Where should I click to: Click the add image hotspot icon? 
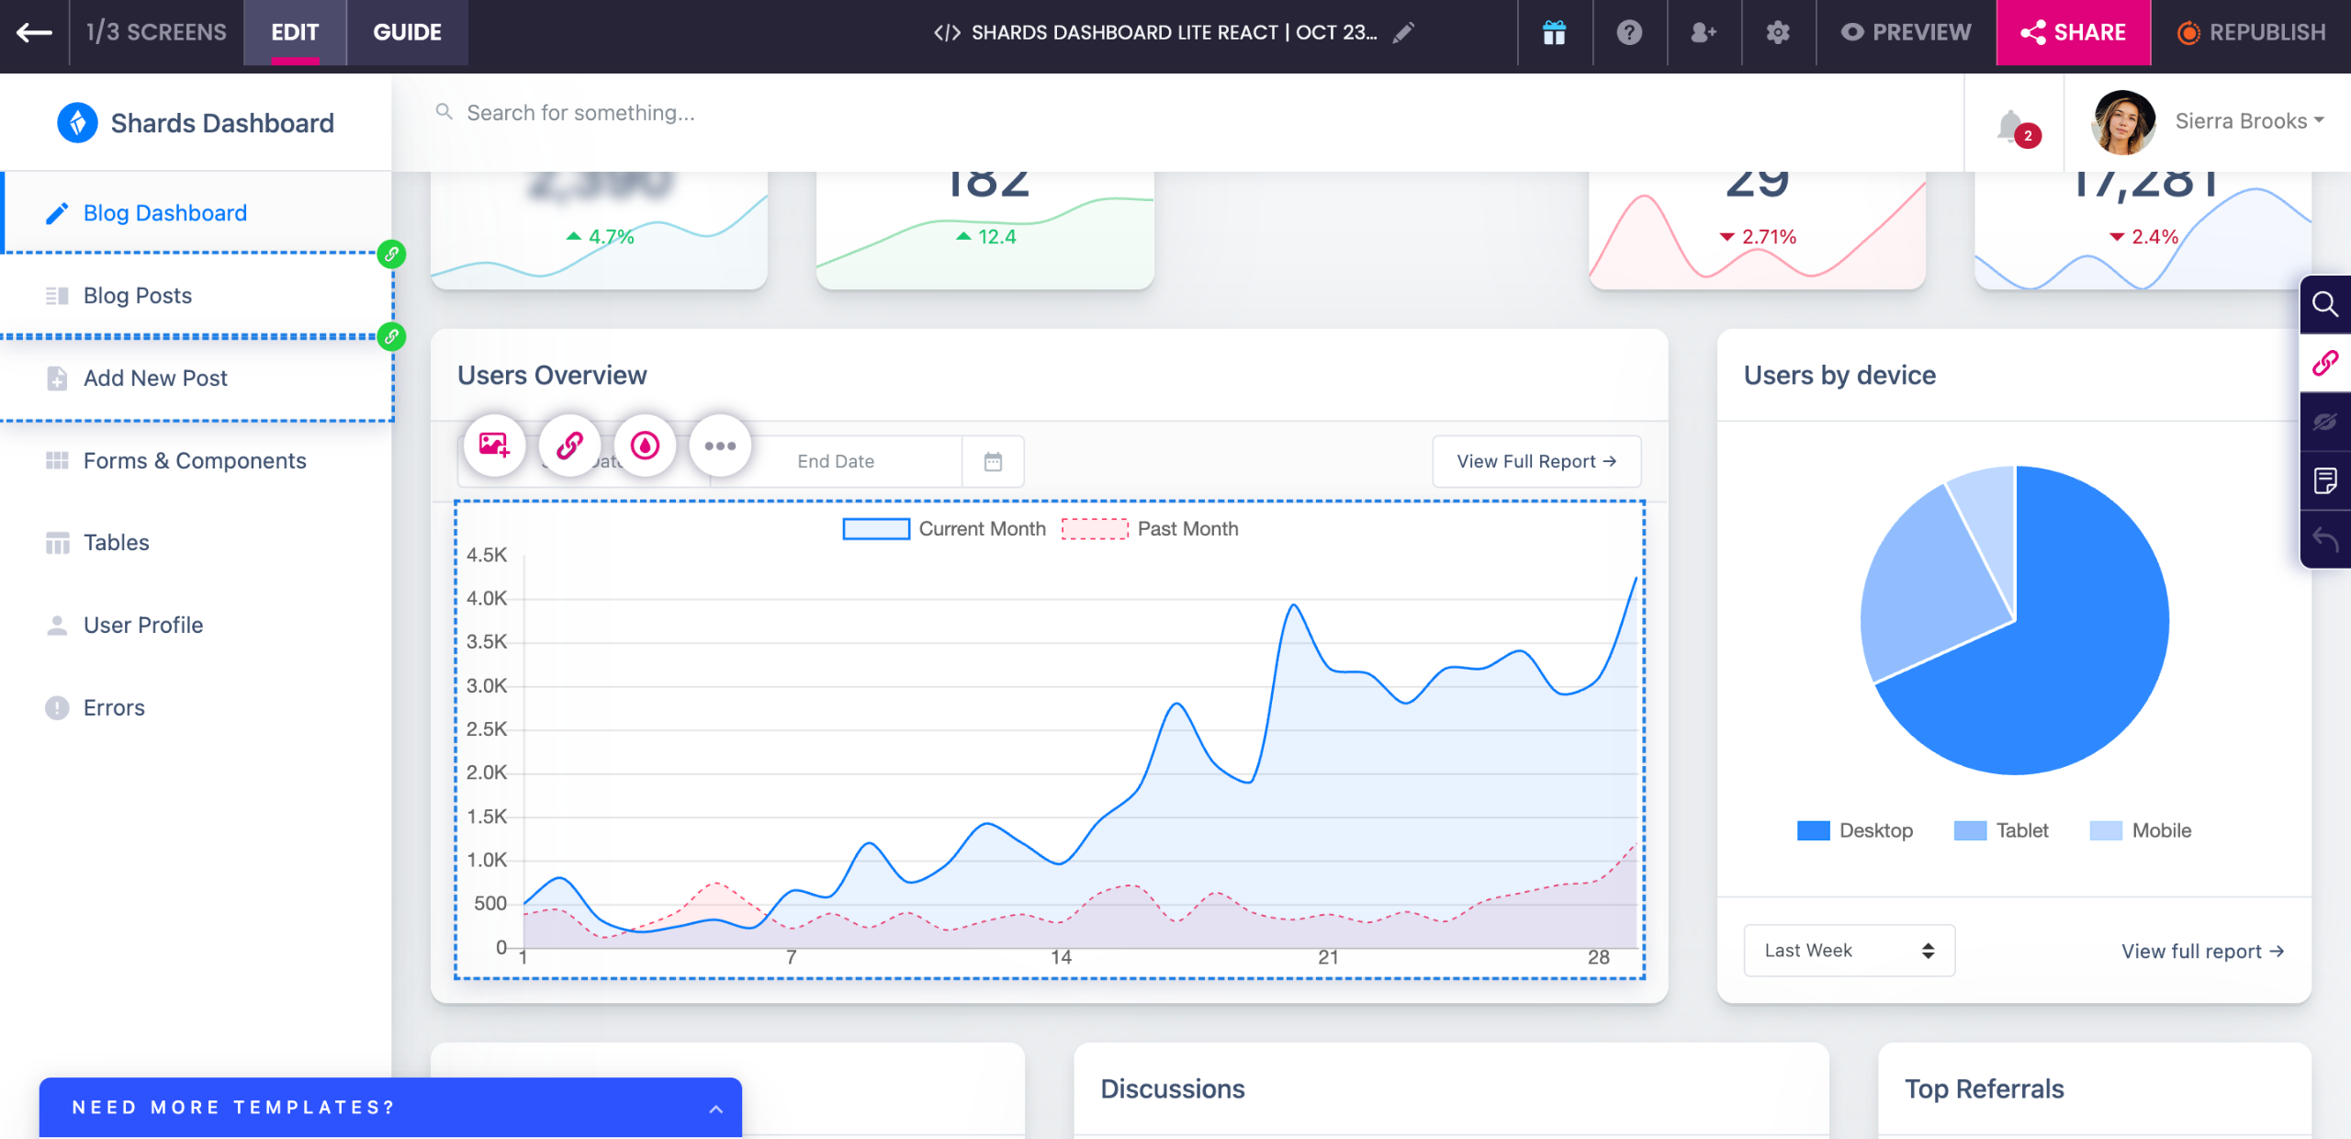pos(494,445)
